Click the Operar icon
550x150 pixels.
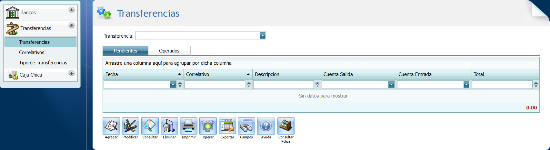point(208,126)
